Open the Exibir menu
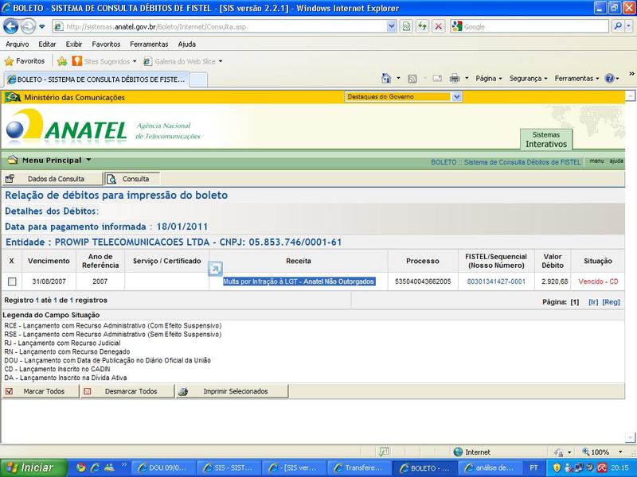This screenshot has height=477, width=637. 74,45
